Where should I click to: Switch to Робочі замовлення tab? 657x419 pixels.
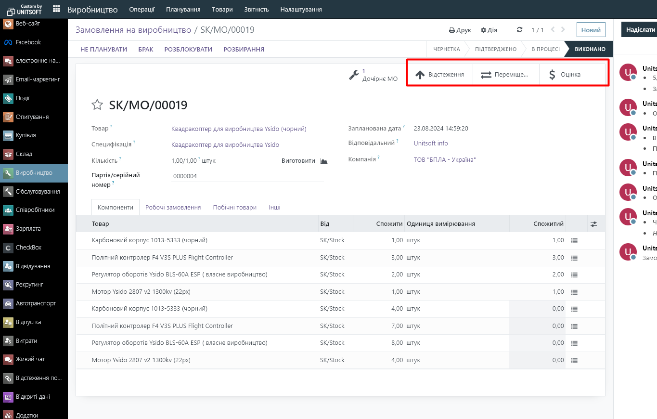coord(173,208)
